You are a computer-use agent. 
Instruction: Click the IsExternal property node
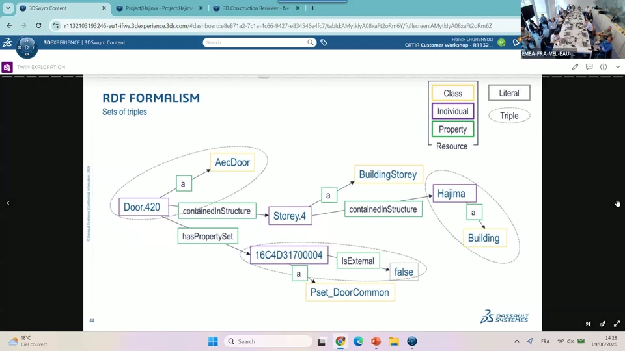coord(358,261)
